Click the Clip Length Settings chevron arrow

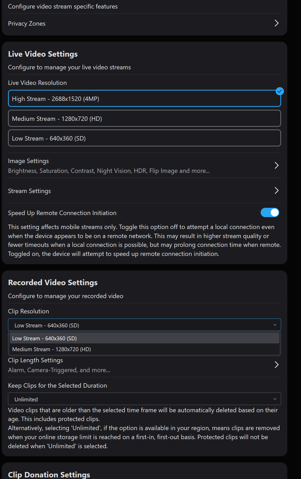(276, 365)
